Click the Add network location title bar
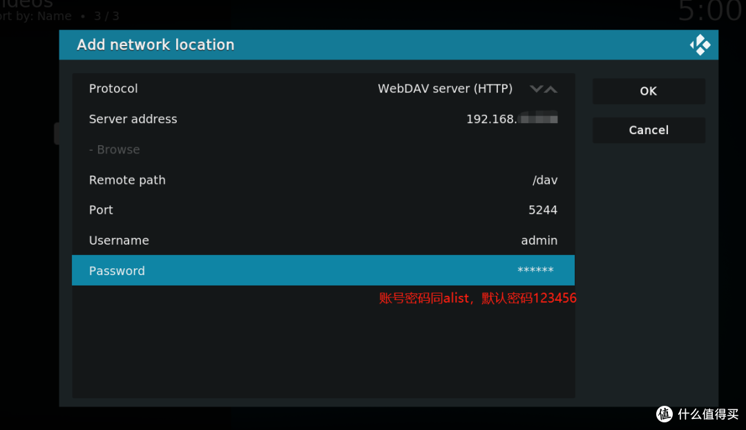 (155, 45)
